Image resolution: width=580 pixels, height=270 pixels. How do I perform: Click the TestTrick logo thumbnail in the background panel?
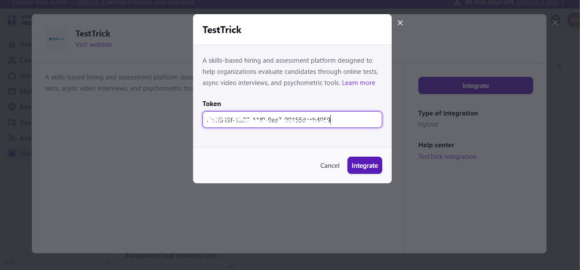[x=57, y=39]
